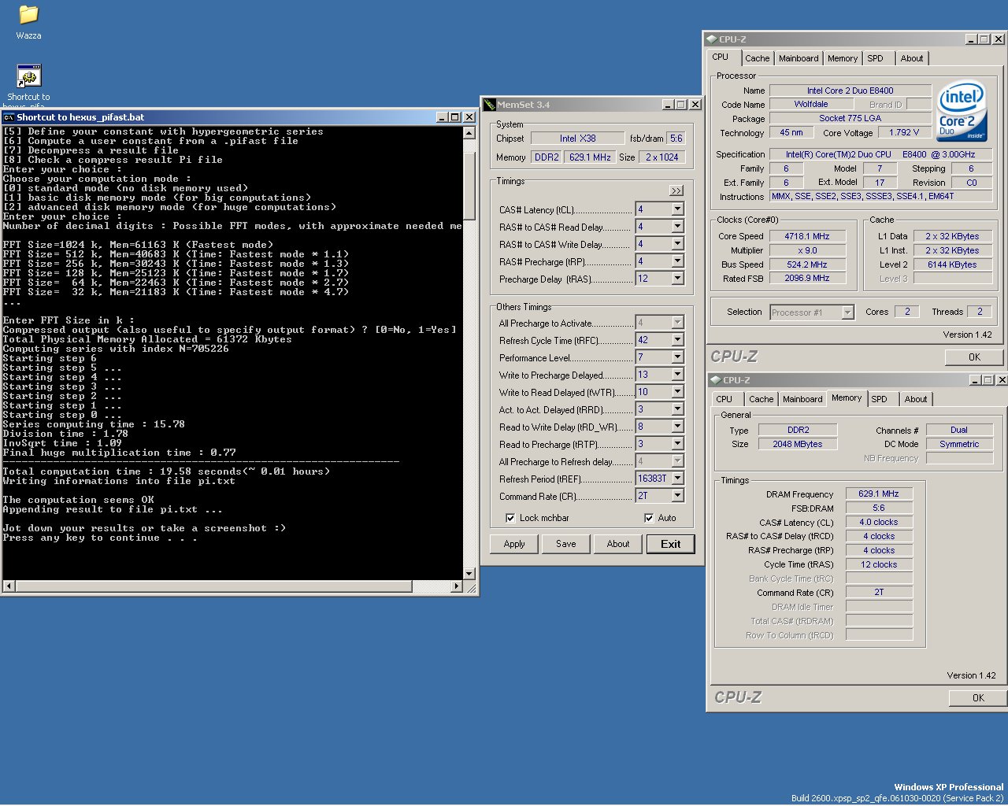Open RAS# to CAS# Write Delay dropdown
This screenshot has height=806, width=1008.
pos(677,244)
